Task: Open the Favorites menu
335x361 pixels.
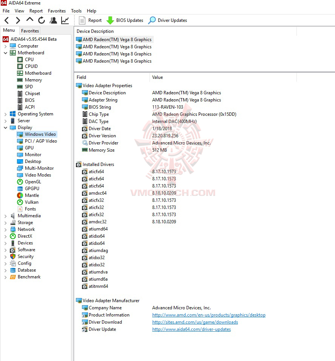Action: [57, 11]
